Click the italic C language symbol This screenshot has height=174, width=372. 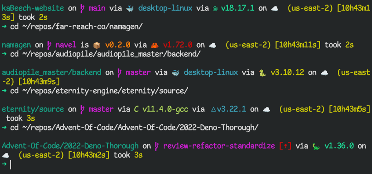tap(137, 109)
